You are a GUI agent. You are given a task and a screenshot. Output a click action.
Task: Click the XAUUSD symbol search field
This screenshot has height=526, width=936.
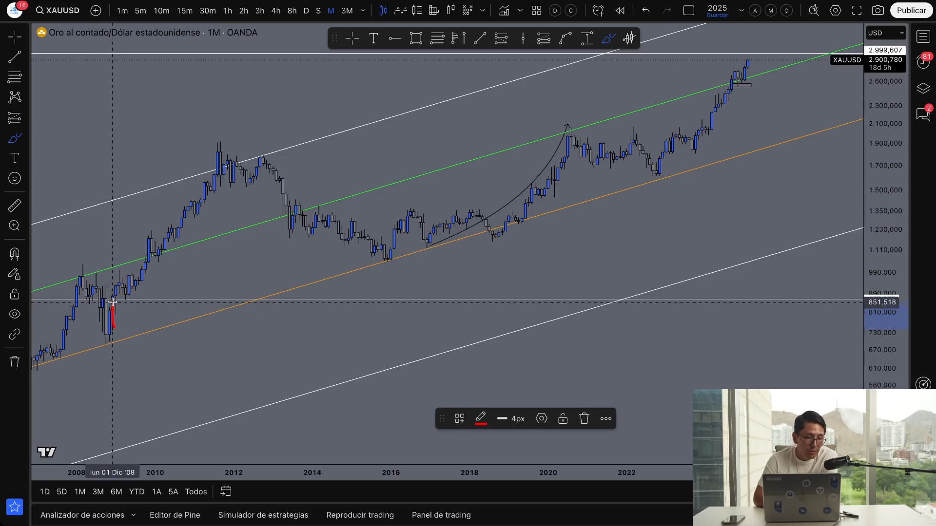point(58,10)
